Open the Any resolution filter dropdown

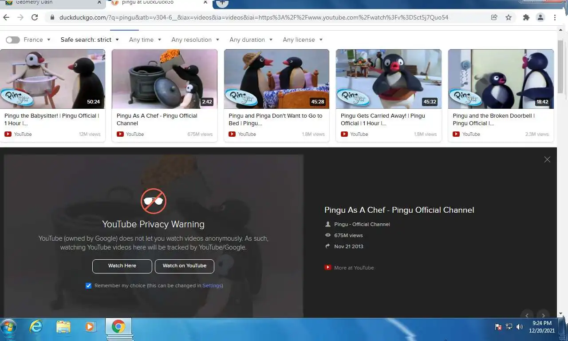coord(195,40)
